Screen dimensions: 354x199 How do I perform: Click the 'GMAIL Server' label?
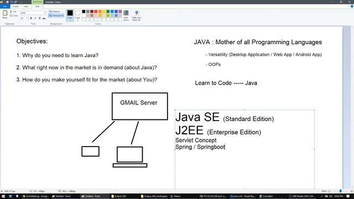(139, 103)
